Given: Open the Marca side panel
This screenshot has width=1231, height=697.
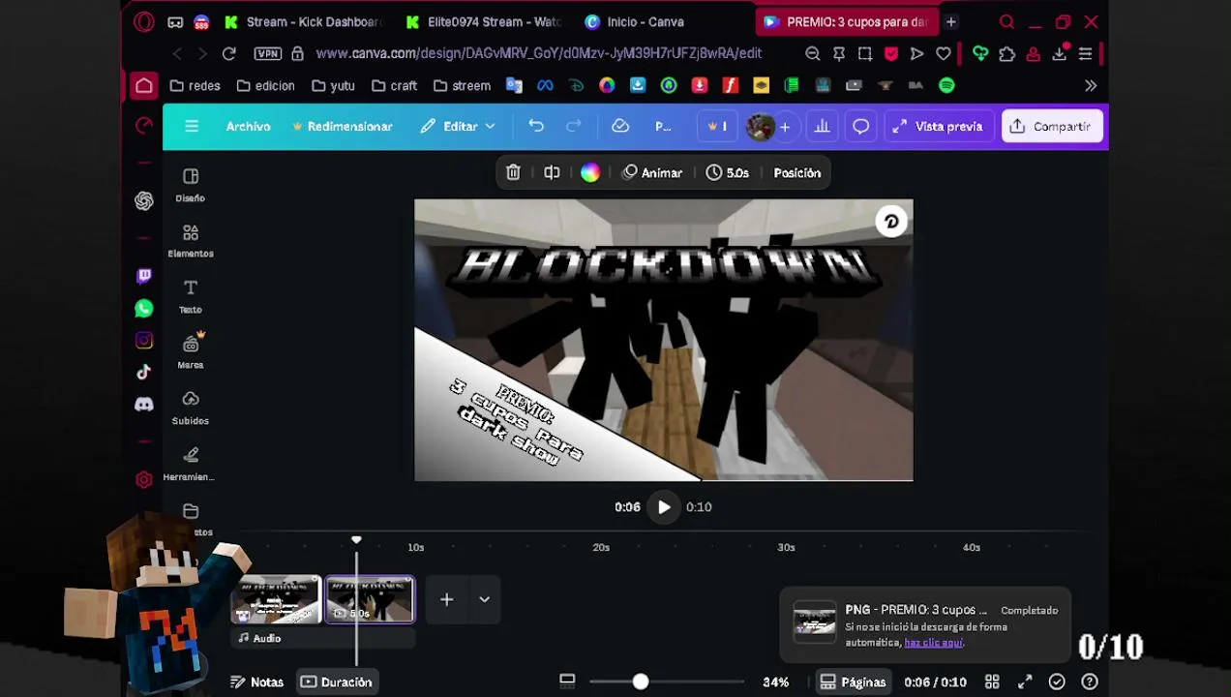Looking at the screenshot, I should coord(191,351).
